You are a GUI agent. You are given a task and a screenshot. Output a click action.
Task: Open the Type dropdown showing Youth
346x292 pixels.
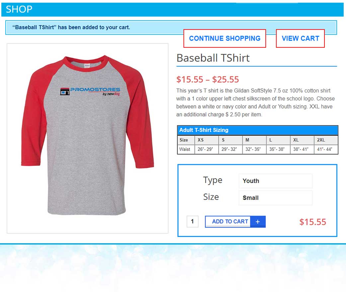coord(276,181)
